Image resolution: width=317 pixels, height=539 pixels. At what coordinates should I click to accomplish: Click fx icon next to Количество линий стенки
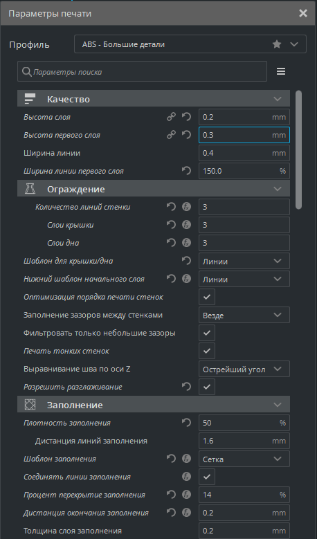point(186,207)
